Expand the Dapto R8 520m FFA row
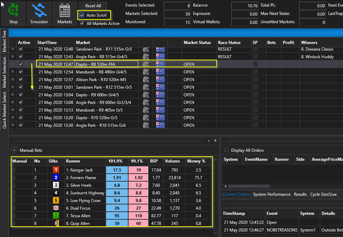Screen dimensions: 343x237 (13, 64)
